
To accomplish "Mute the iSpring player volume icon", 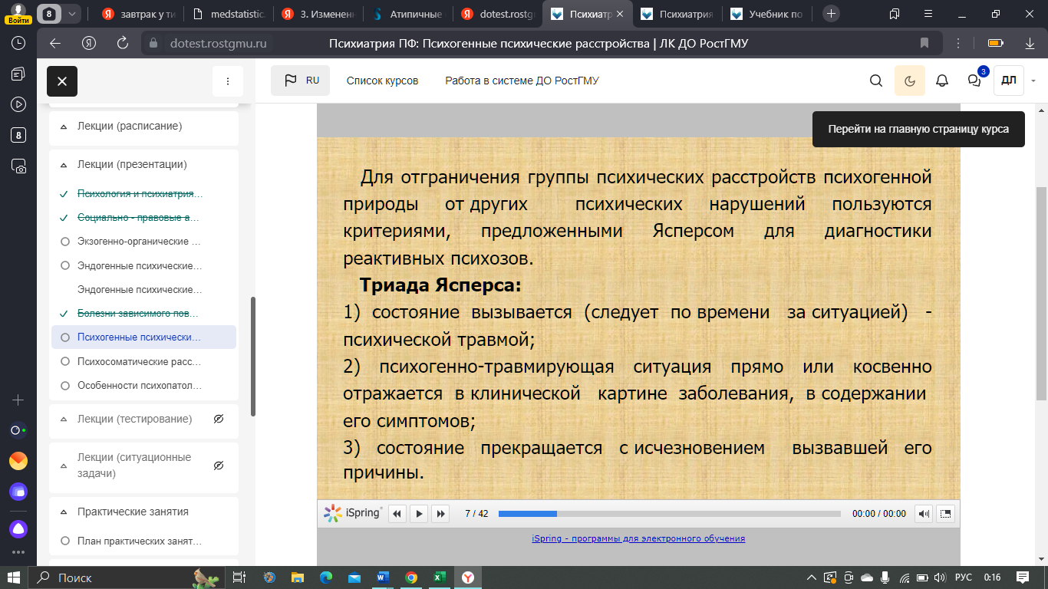I will pos(924,514).
